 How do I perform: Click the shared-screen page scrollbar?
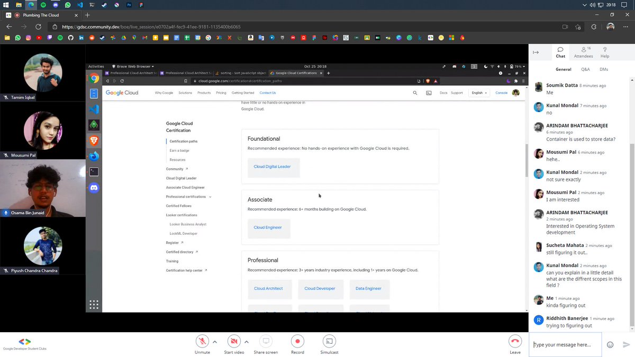coord(526,161)
